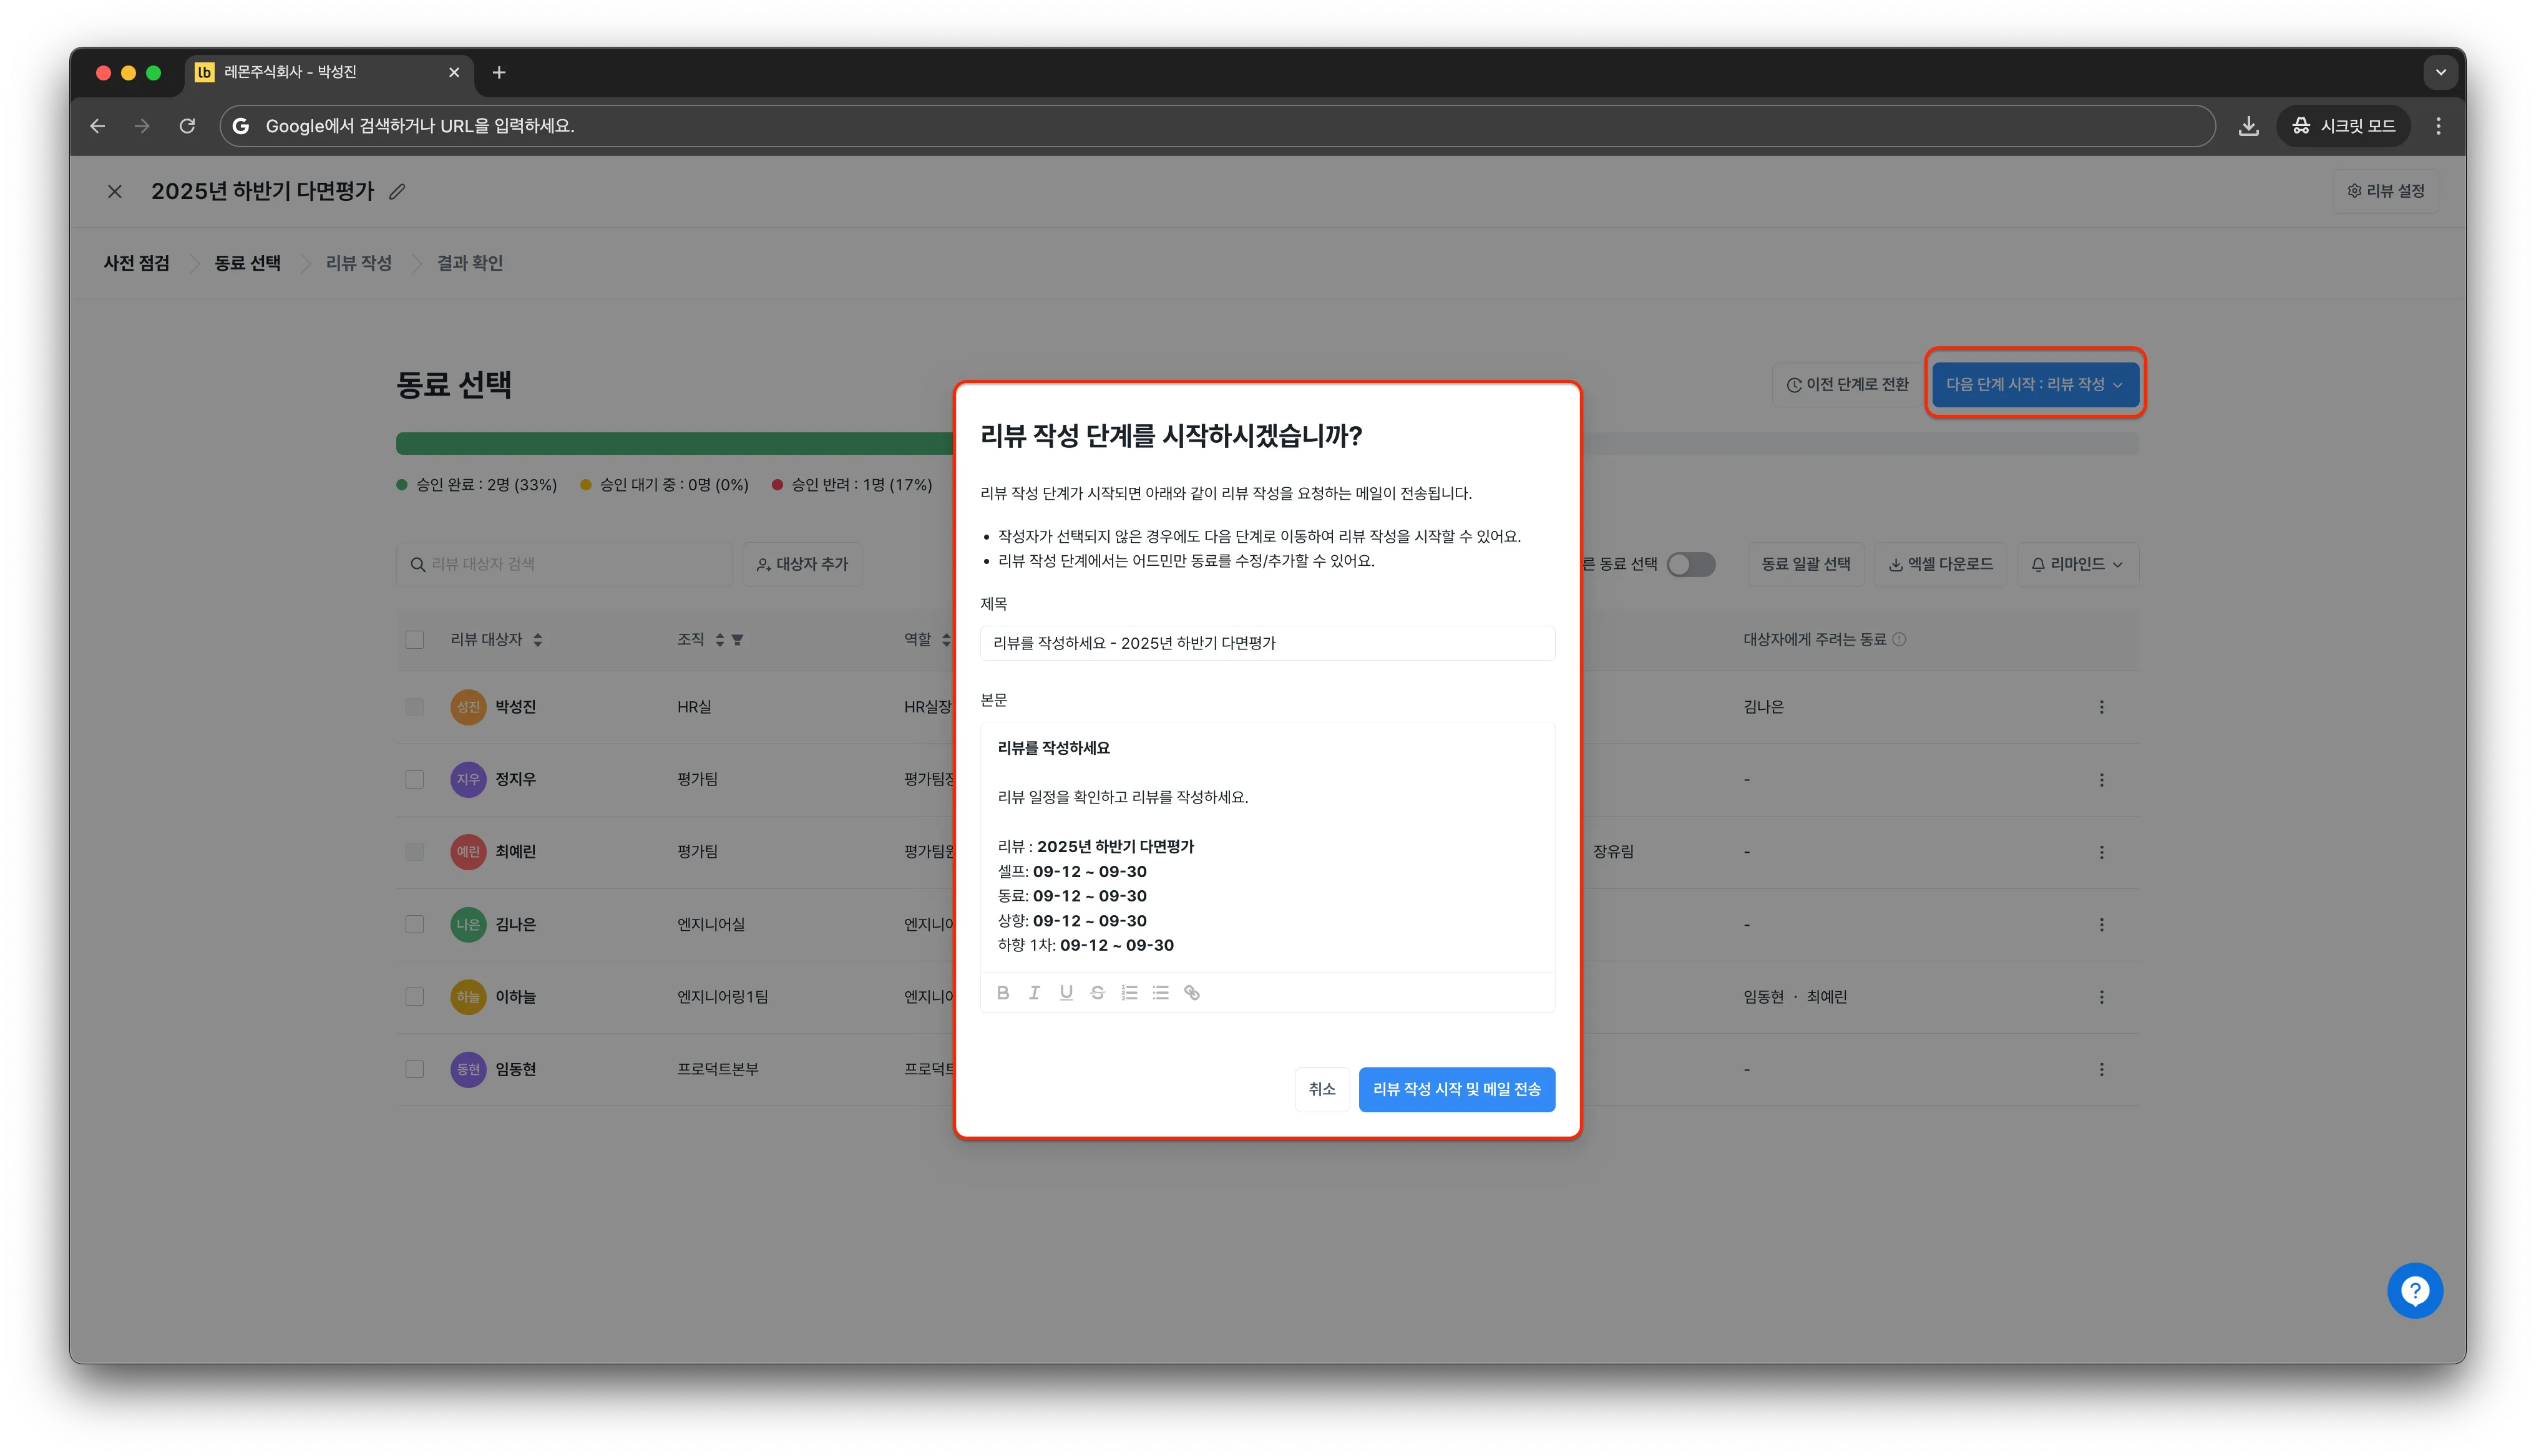Screen dimensions: 2536x1456
Task: Filter the 조직 column
Action: [737, 640]
